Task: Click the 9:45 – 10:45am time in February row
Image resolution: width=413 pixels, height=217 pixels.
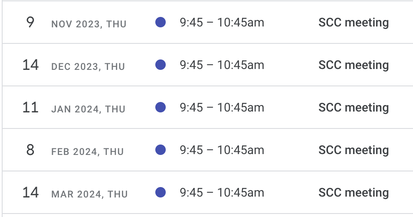Action: (x=222, y=150)
